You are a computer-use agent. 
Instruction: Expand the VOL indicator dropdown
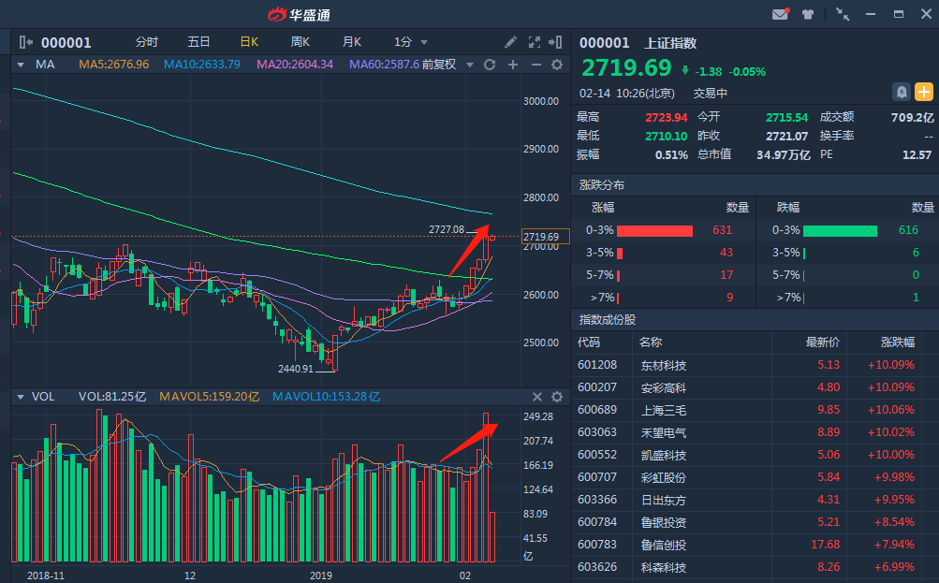click(21, 397)
